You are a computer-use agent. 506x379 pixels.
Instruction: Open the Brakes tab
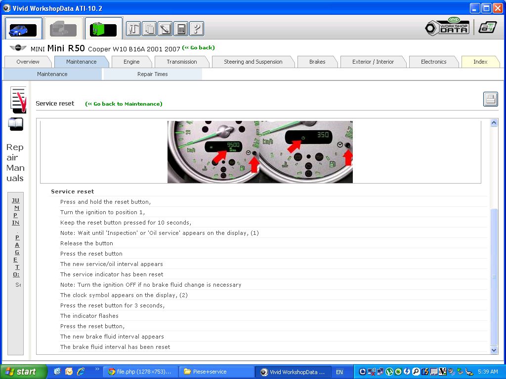pos(317,62)
